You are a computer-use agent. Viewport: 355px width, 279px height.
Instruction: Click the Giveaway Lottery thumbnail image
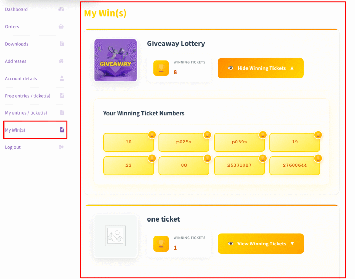point(115,60)
